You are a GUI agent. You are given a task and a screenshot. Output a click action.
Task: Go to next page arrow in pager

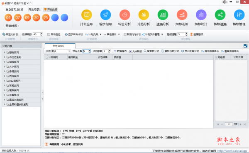(x=241, y=124)
